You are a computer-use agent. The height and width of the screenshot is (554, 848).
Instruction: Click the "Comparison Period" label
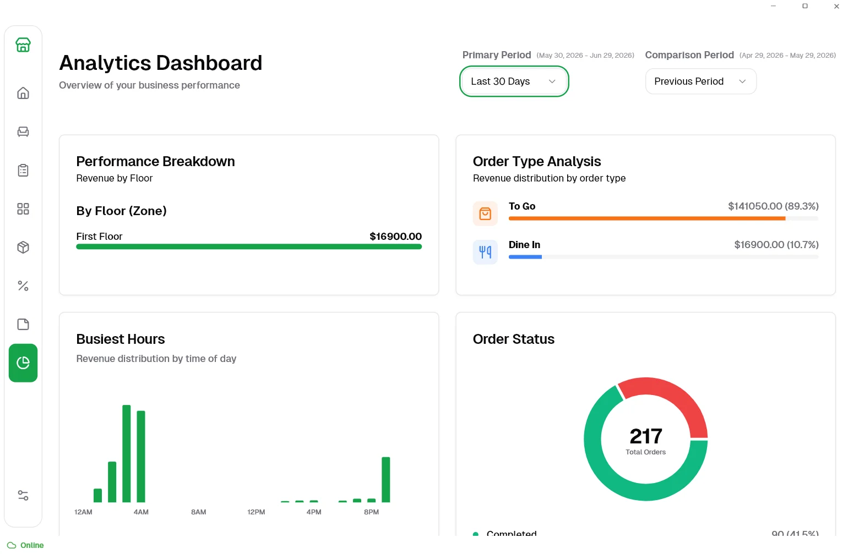pyautogui.click(x=689, y=55)
